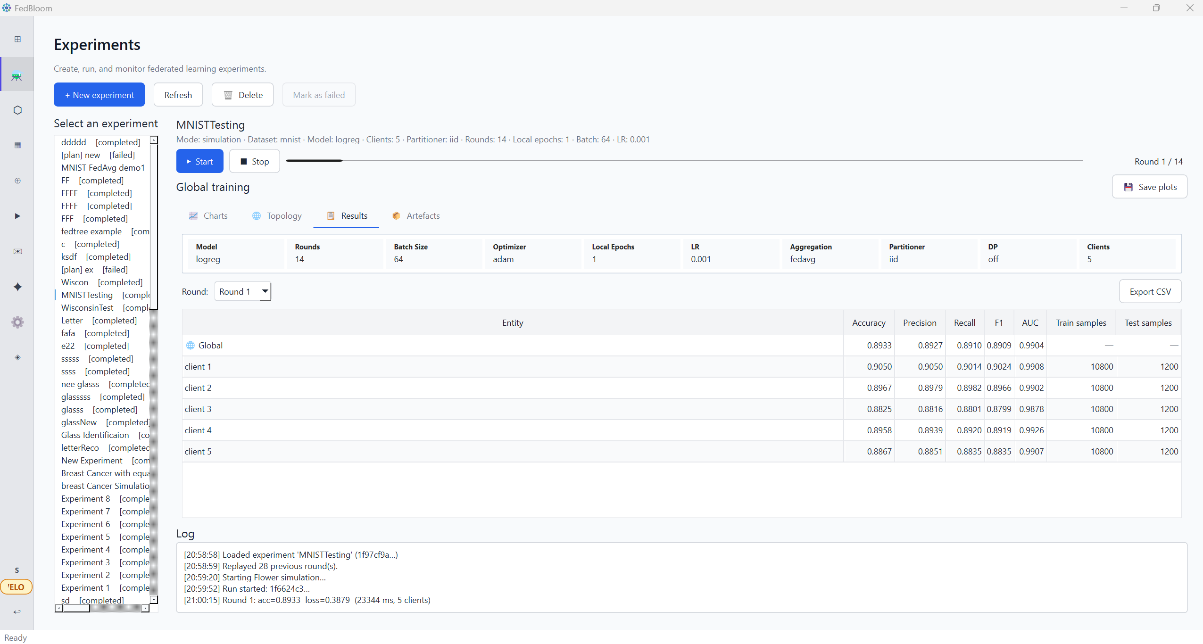Image resolution: width=1203 pixels, height=644 pixels.
Task: Select the 'glassNew' experiment
Action: coord(102,422)
